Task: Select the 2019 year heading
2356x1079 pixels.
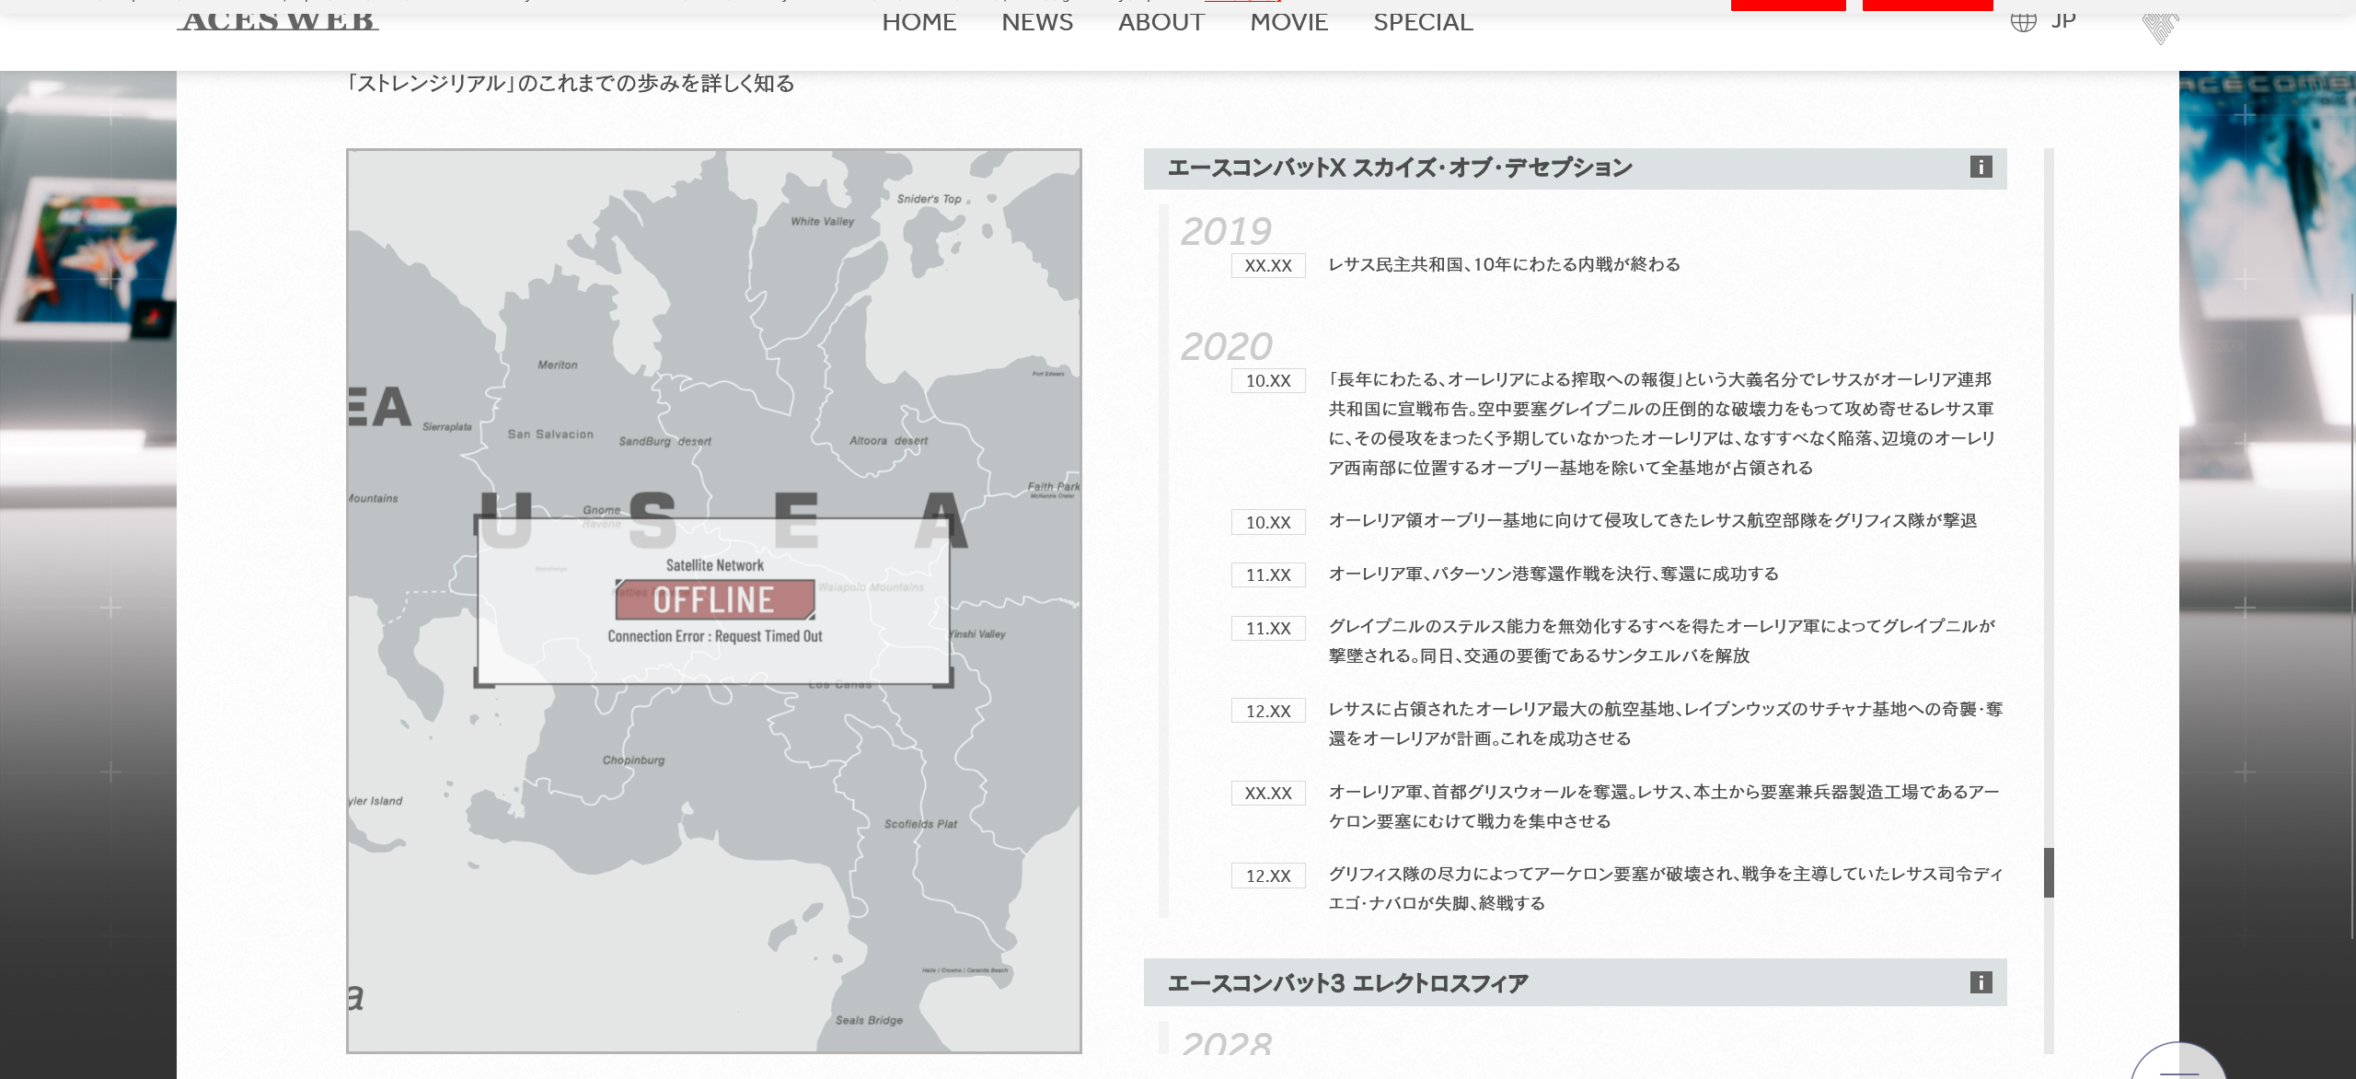Action: (x=1226, y=230)
